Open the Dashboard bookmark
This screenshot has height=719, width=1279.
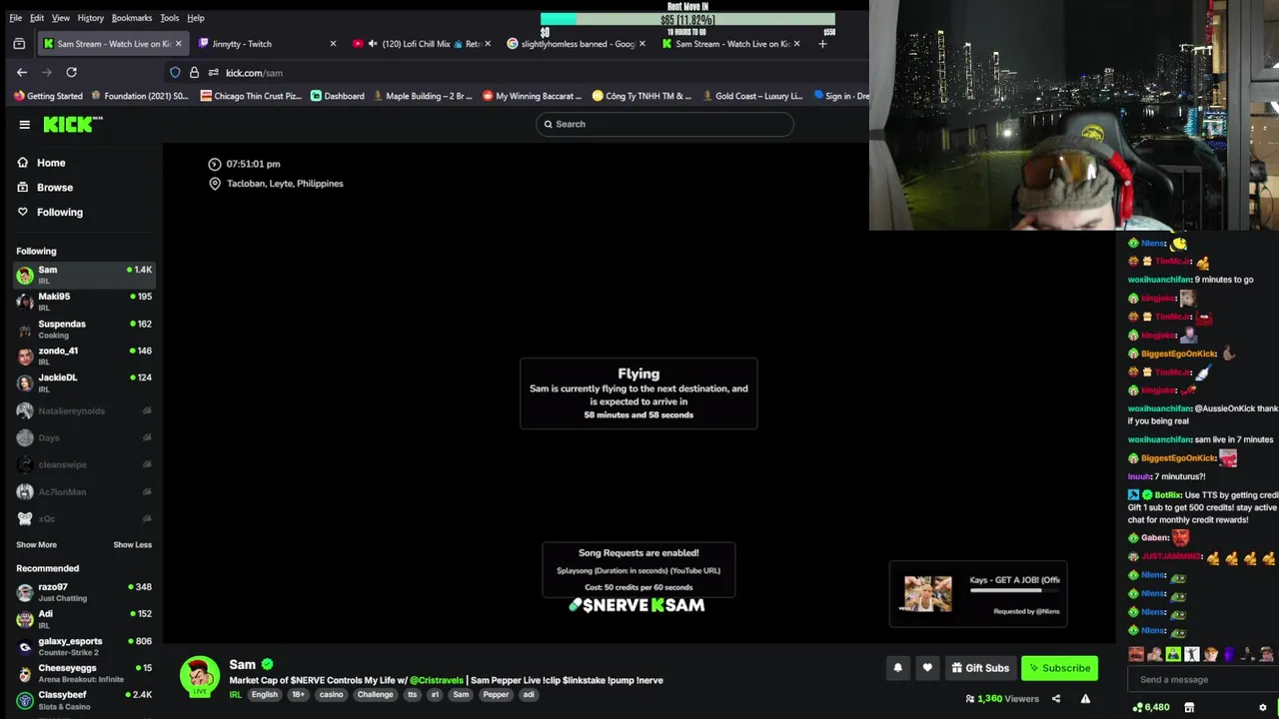click(337, 96)
